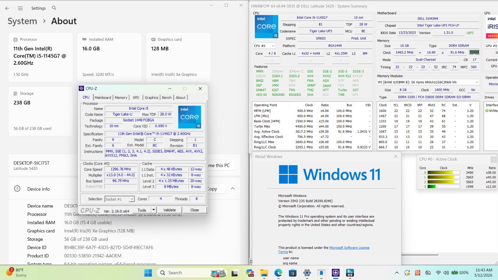The image size is (498, 280).
Task: Switch to HWiNFO on the taskbar
Action: coord(350,273)
